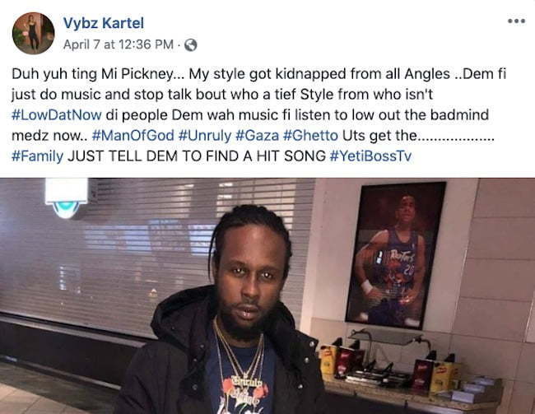Follow the #YetiBossTv hashtag
This screenshot has height=414, width=535.
[371, 156]
